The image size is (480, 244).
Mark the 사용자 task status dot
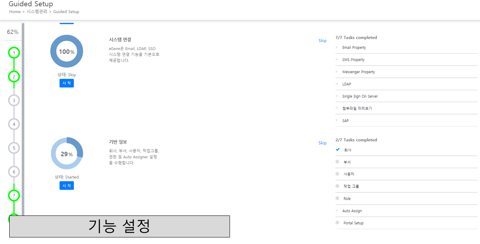[x=338, y=174]
